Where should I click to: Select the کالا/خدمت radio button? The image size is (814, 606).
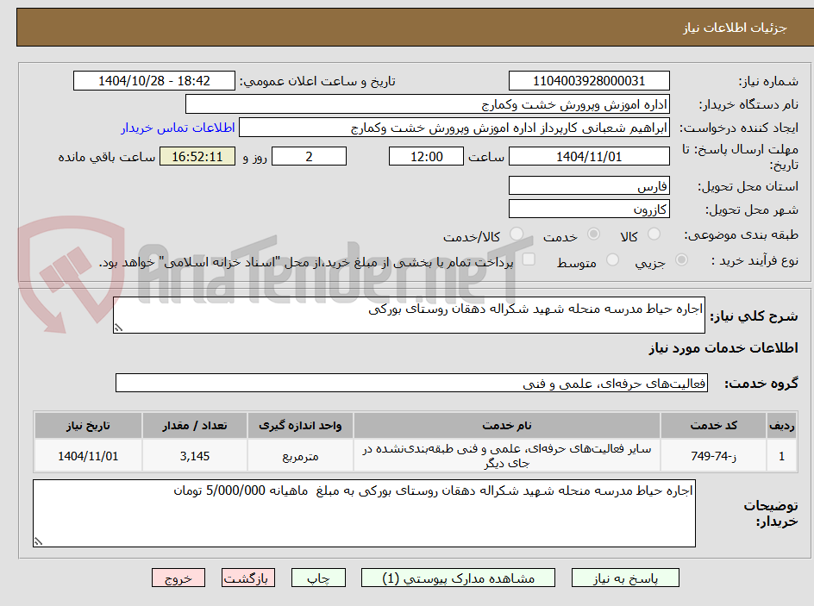point(517,234)
